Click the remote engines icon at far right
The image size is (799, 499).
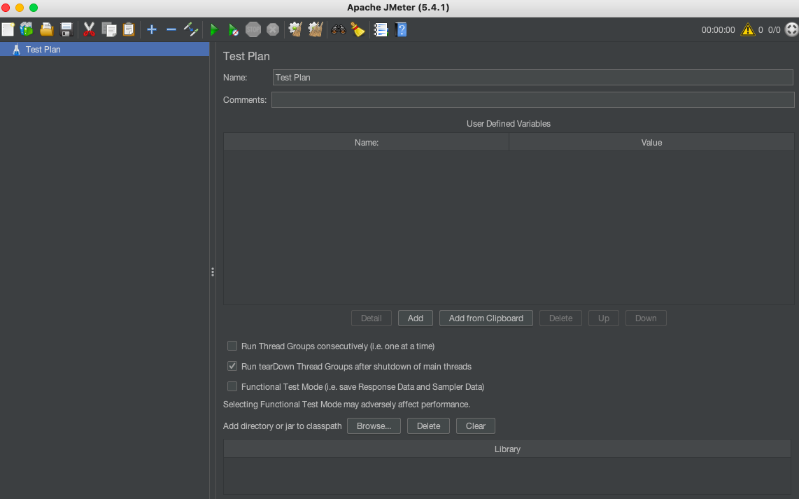791,29
